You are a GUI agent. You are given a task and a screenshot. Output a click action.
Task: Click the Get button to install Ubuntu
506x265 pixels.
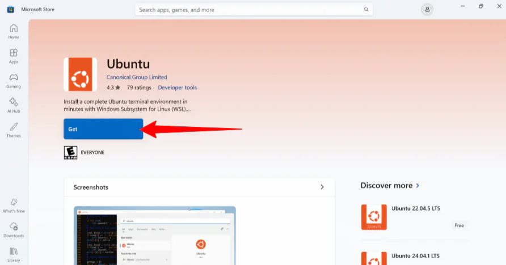click(103, 129)
